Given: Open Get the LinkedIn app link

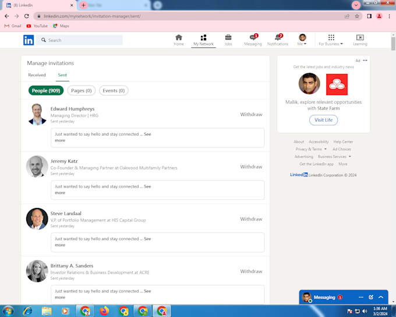Looking at the screenshot, I should (x=316, y=164).
